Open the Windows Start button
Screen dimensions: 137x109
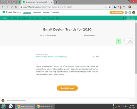coord(4,106)
